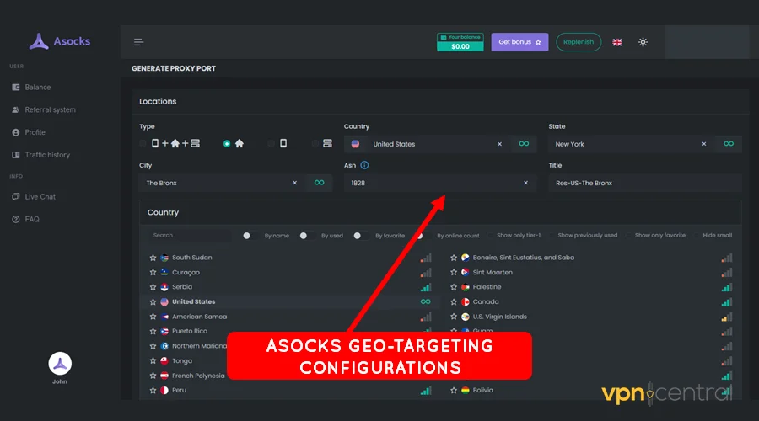This screenshot has width=759, height=421.
Task: Select Canada in the country list
Action: click(x=486, y=301)
